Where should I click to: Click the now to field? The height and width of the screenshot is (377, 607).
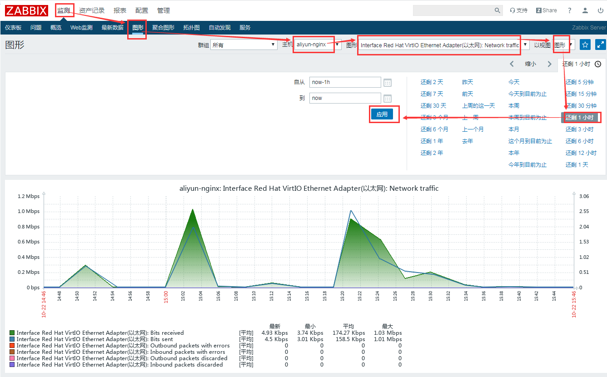click(345, 98)
